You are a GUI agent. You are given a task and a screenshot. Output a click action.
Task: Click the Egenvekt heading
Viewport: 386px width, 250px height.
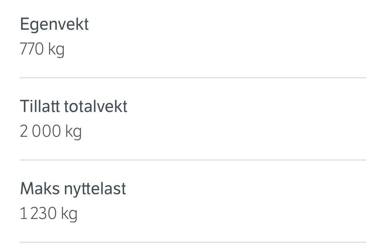click(x=54, y=25)
